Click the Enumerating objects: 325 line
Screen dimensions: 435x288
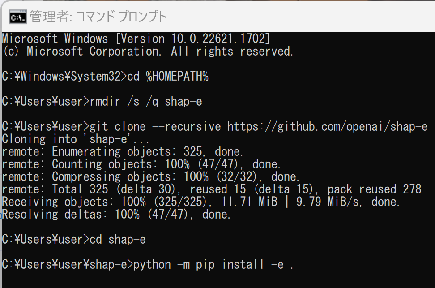(122, 152)
